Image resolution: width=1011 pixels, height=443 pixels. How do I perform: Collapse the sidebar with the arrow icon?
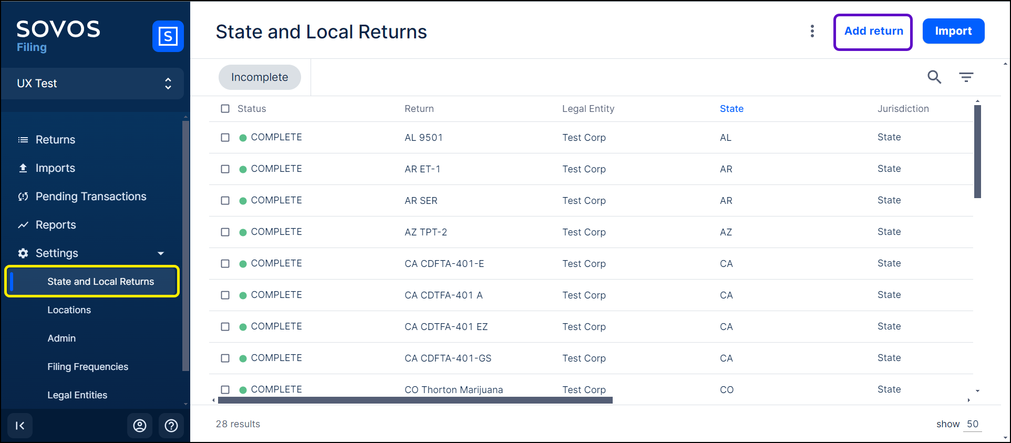click(20, 426)
